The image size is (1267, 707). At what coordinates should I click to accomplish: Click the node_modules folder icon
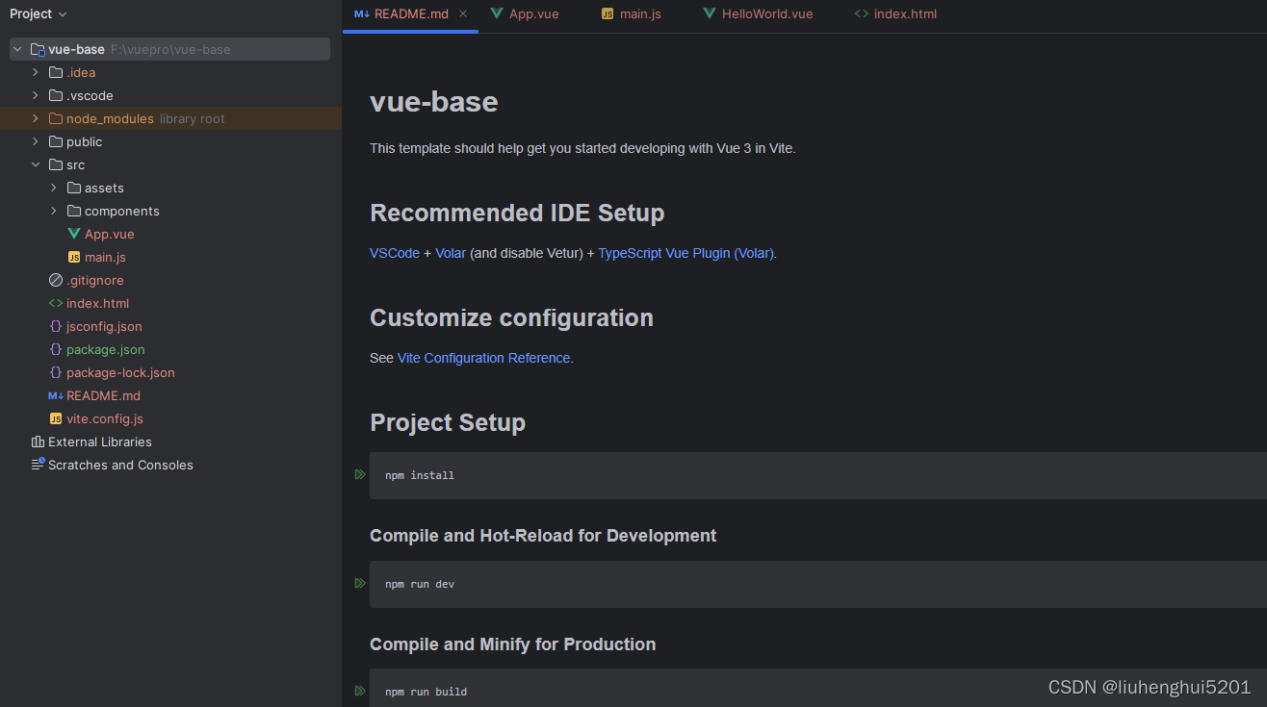(56, 118)
